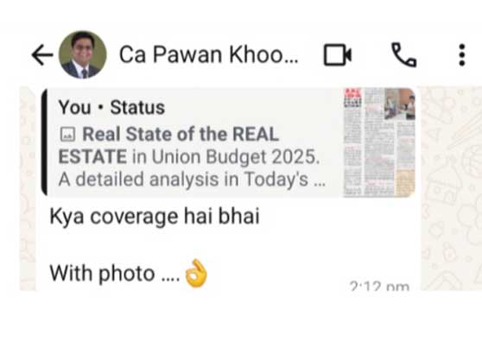482x354 pixels.
Task: Click the small image icon before "Real State"
Action: (x=67, y=135)
